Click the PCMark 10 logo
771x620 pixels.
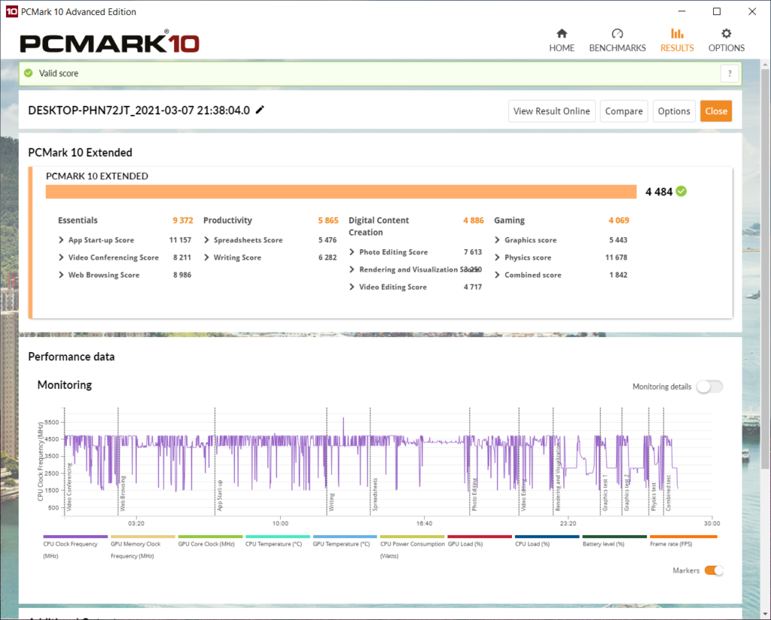(x=109, y=42)
